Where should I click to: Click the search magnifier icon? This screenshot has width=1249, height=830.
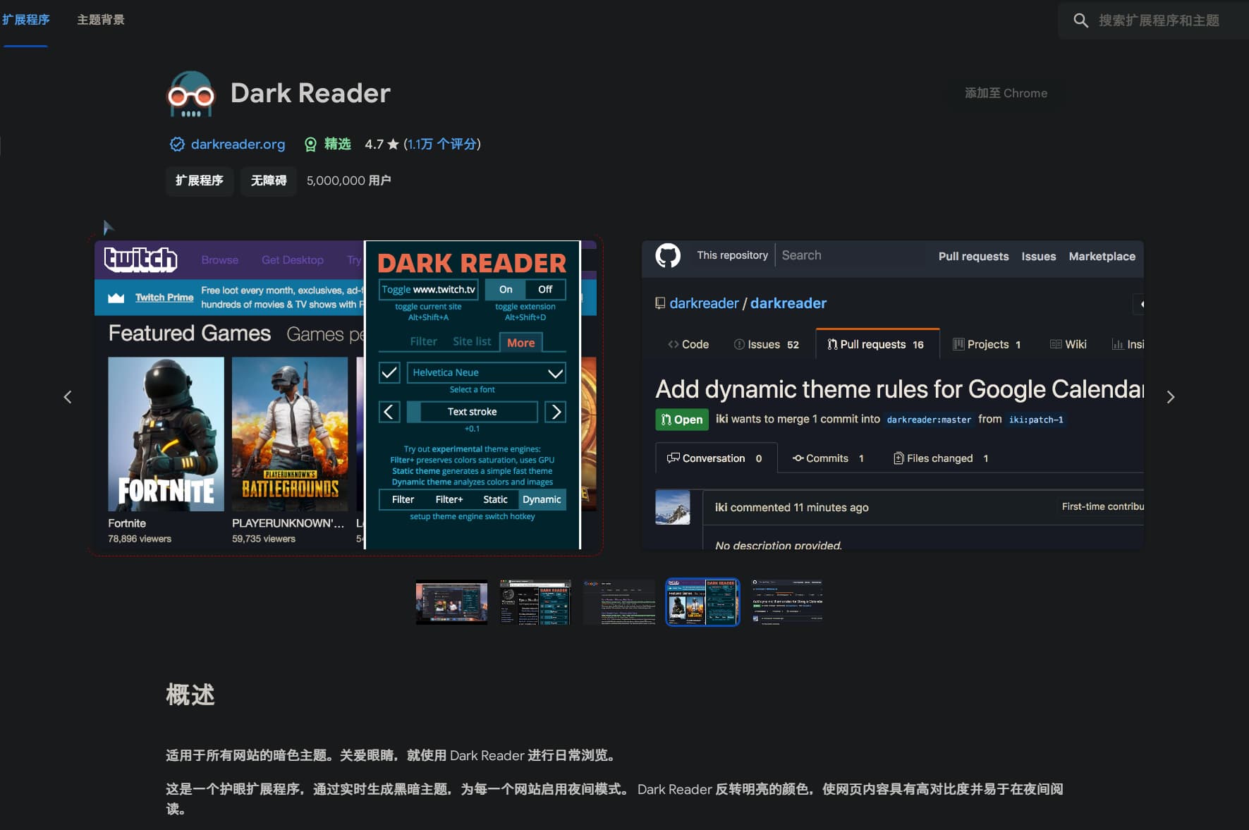(x=1080, y=20)
